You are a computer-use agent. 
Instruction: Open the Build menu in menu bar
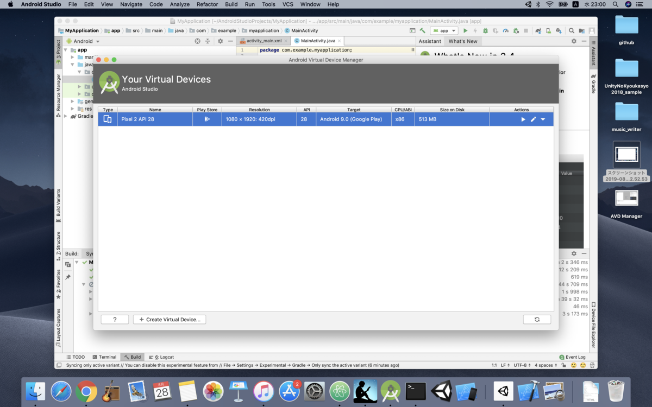231,4
